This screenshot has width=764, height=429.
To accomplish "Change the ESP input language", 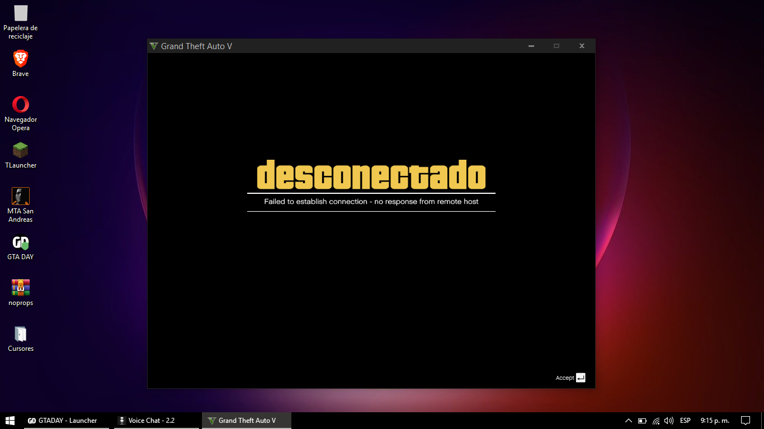I will (x=685, y=421).
